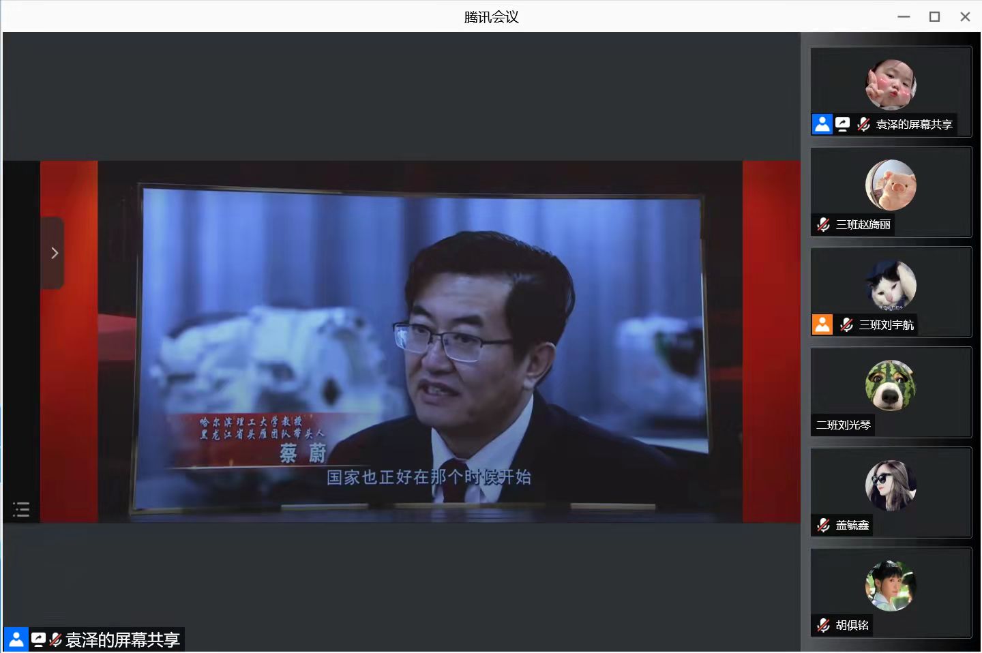Click the 袁泽的屏幕共享 text at bottom-left
The height and width of the screenshot is (653, 982).
pyautogui.click(x=123, y=639)
